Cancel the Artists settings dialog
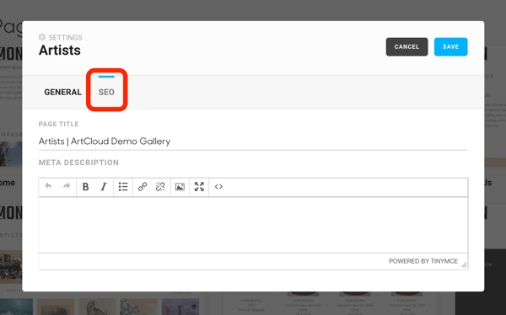This screenshot has height=315, width=506. pos(407,47)
